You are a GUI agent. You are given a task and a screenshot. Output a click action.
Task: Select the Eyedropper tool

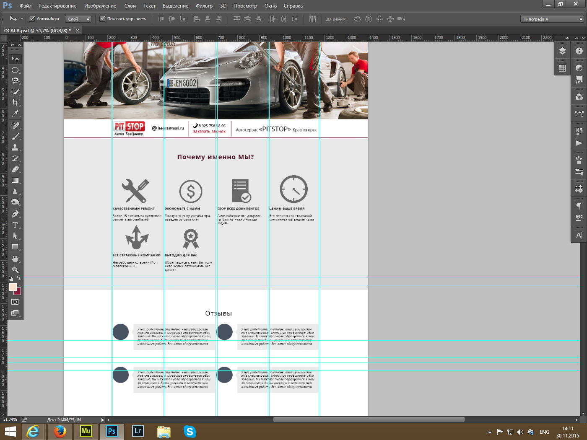(15, 114)
